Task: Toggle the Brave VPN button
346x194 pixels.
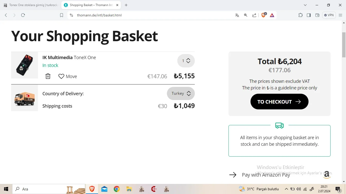Action: click(329, 15)
